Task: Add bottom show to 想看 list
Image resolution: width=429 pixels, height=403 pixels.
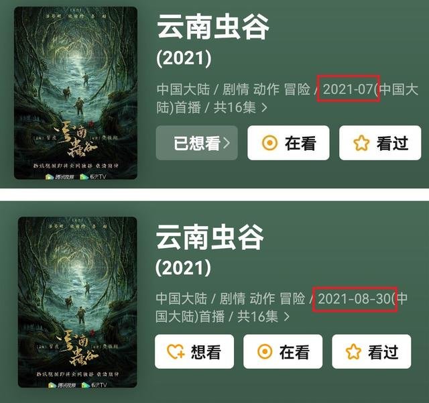Action: (x=194, y=351)
